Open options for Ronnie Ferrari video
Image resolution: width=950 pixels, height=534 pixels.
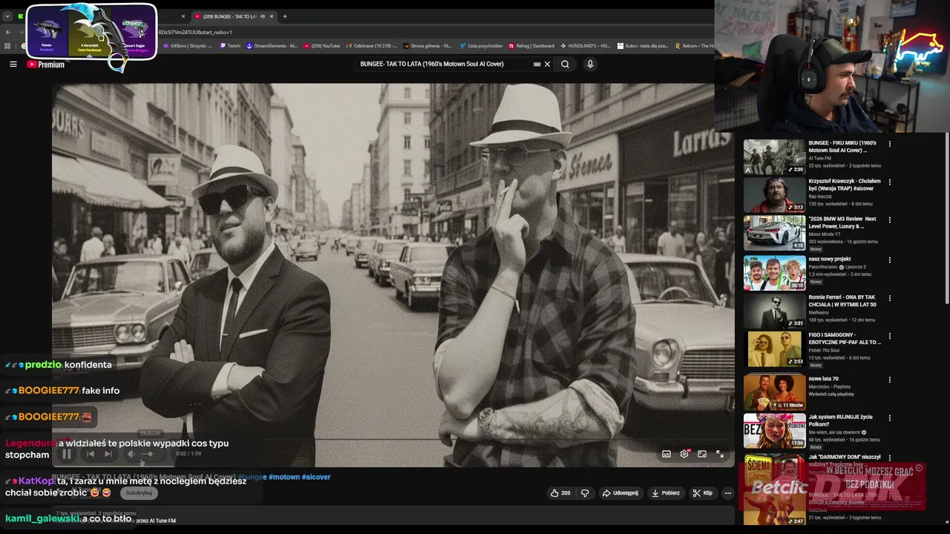point(890,298)
